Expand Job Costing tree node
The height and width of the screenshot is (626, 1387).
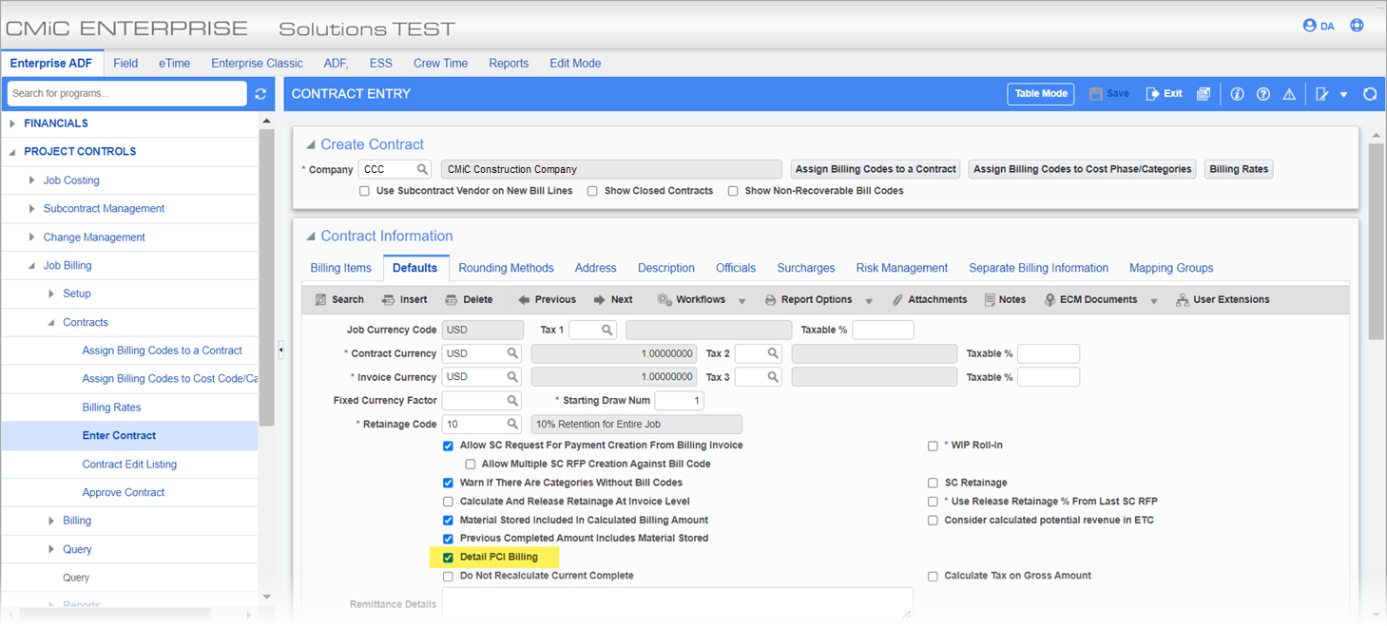[x=32, y=180]
